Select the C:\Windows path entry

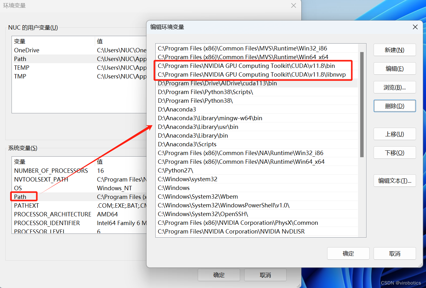pyautogui.click(x=257, y=188)
